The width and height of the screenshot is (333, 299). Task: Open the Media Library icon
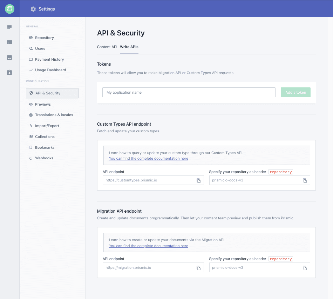9,58
